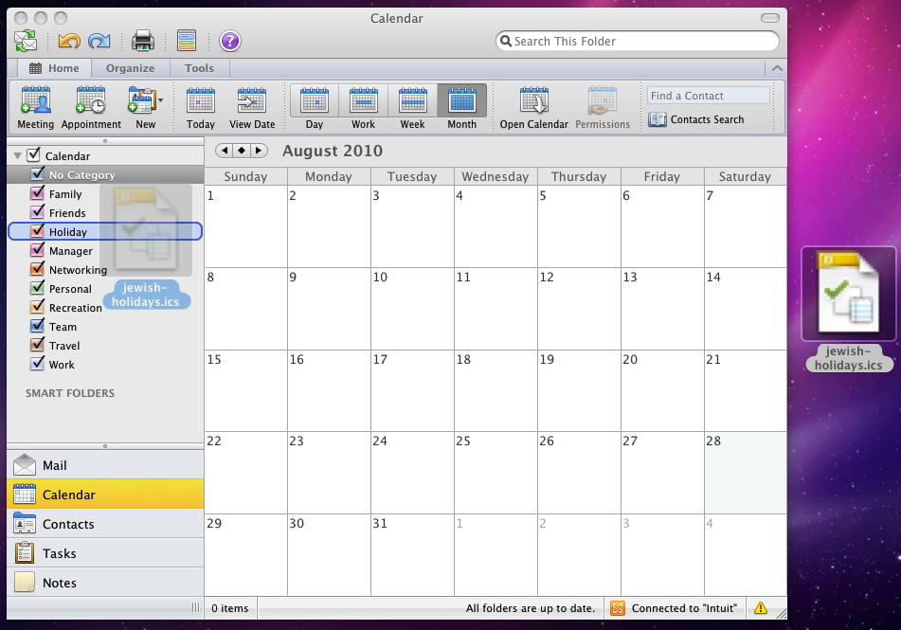
Task: Collapse the ribbon with the chevron
Action: pyautogui.click(x=777, y=68)
